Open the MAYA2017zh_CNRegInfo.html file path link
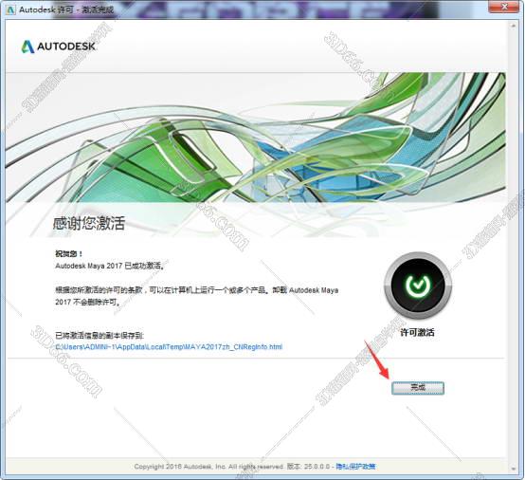 coord(169,346)
